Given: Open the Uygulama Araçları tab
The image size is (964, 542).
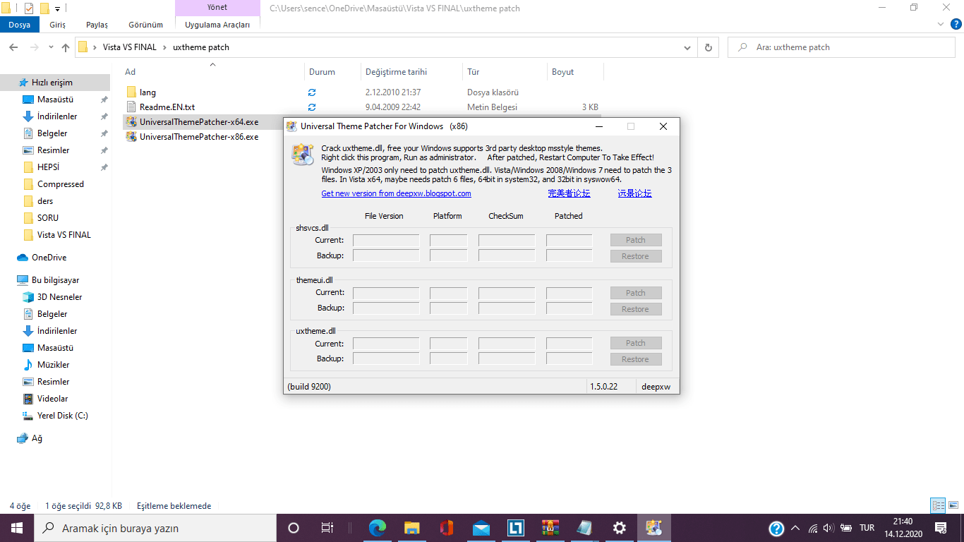Looking at the screenshot, I should tap(217, 25).
